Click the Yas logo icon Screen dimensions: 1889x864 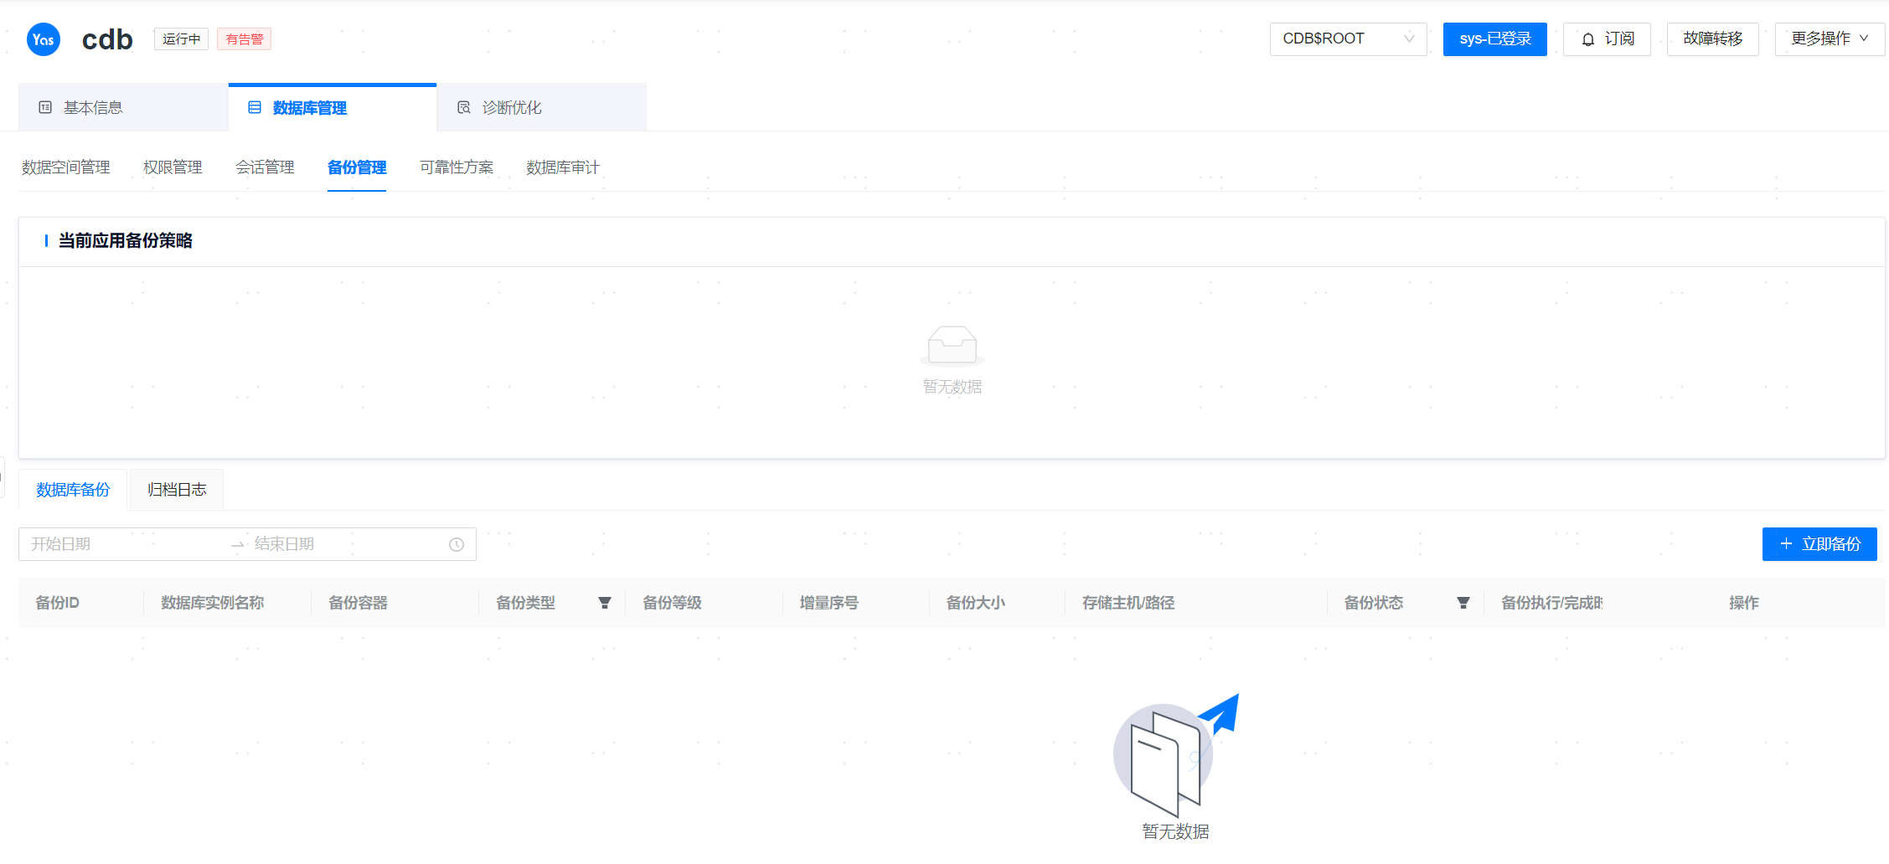point(44,39)
